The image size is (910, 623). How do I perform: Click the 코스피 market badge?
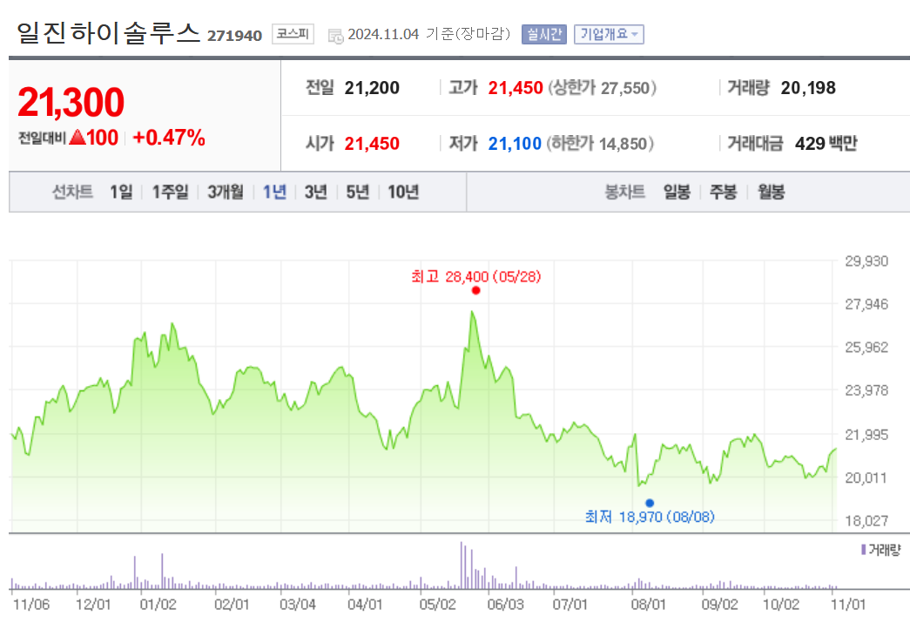pos(293,34)
